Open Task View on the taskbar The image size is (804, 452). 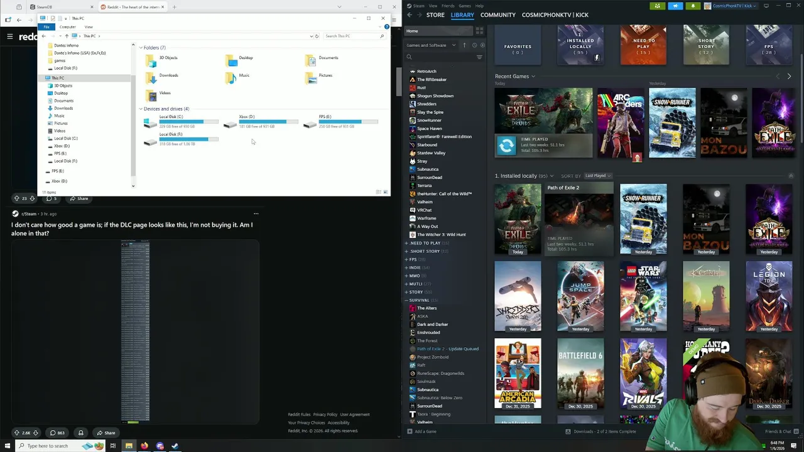pyautogui.click(x=112, y=446)
